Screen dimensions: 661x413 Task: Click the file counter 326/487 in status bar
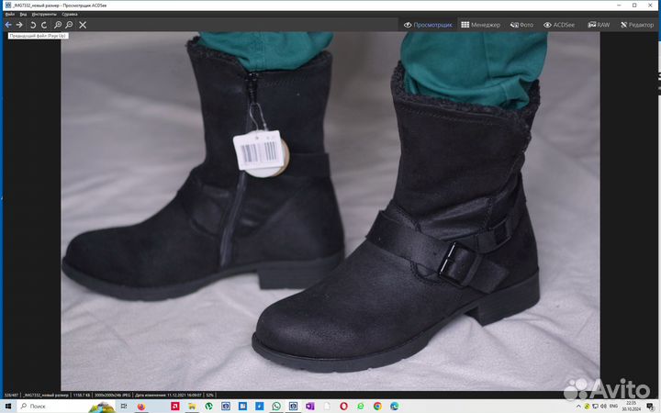coord(11,396)
